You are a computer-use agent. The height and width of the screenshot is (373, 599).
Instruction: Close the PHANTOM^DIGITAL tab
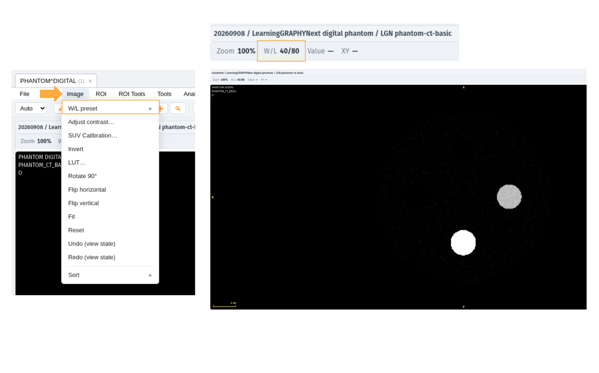[90, 81]
